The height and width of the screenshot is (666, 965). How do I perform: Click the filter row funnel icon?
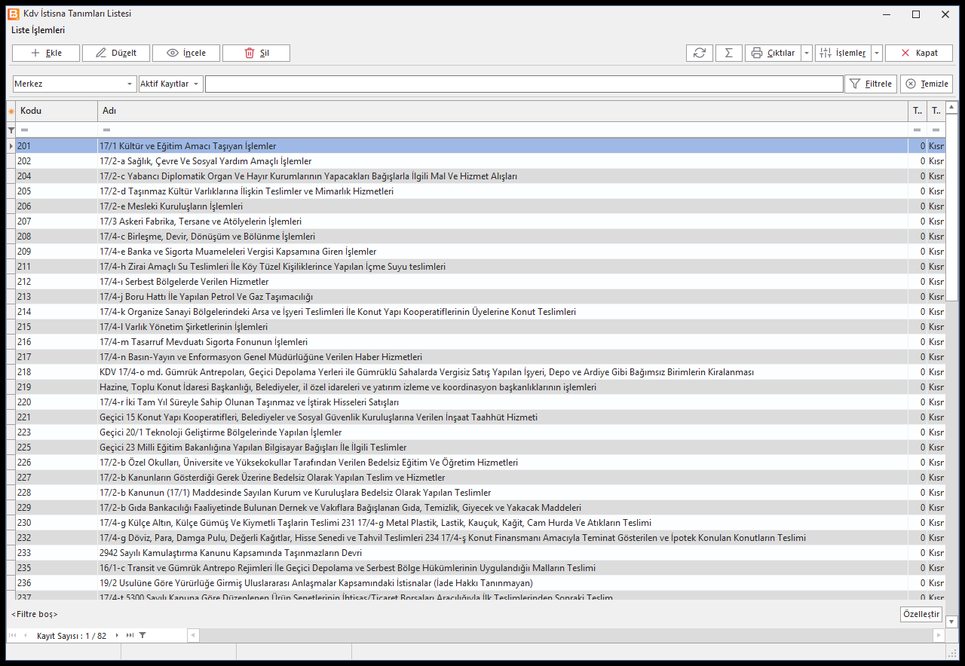tap(11, 130)
